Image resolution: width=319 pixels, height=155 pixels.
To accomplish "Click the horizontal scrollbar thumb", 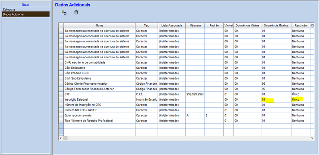I will tap(65, 138).
